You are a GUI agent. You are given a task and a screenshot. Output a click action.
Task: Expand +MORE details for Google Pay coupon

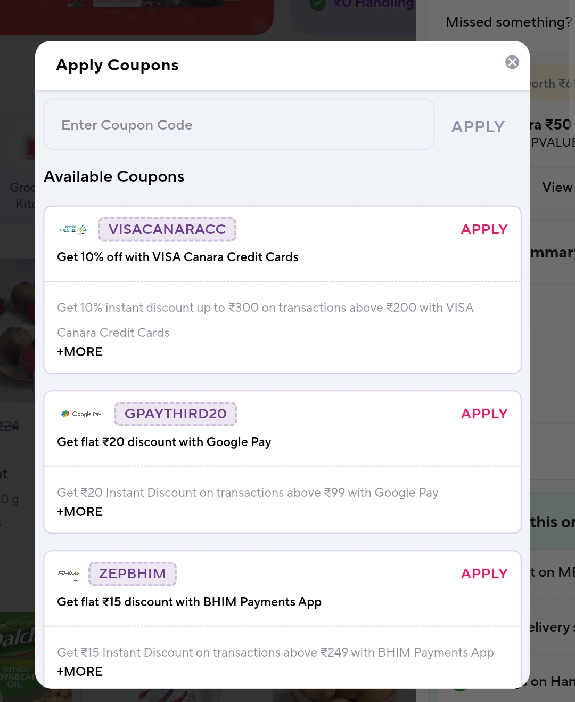point(79,511)
